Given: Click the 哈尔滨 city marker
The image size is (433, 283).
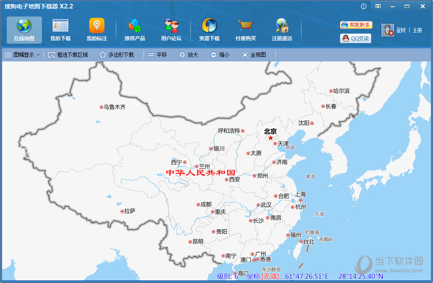Looking at the screenshot, I should pyautogui.click(x=331, y=91).
